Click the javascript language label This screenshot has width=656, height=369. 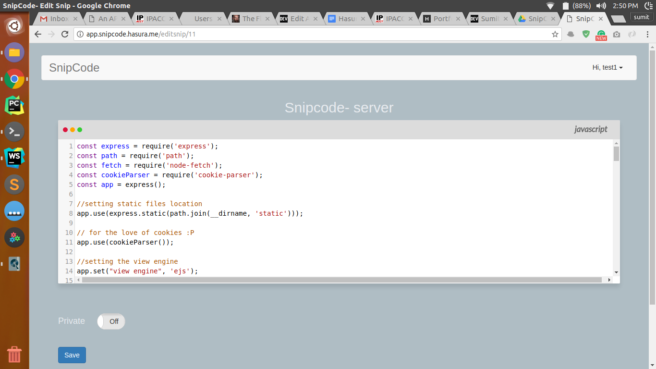click(591, 129)
